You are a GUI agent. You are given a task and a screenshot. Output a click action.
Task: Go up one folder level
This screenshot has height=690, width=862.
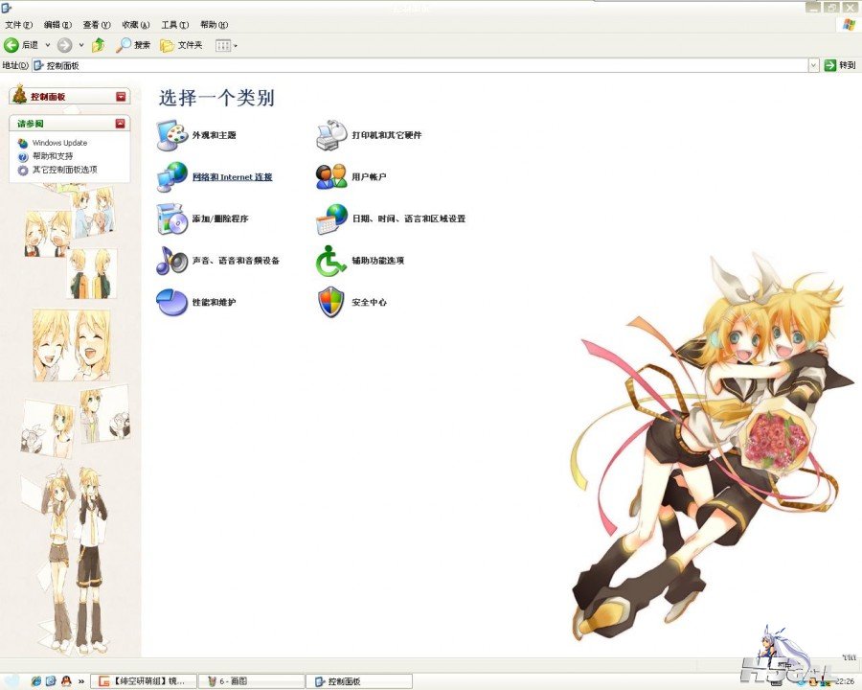point(99,45)
